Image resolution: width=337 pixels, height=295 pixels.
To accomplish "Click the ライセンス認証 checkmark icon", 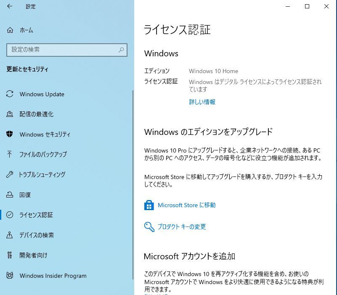I will coord(10,215).
